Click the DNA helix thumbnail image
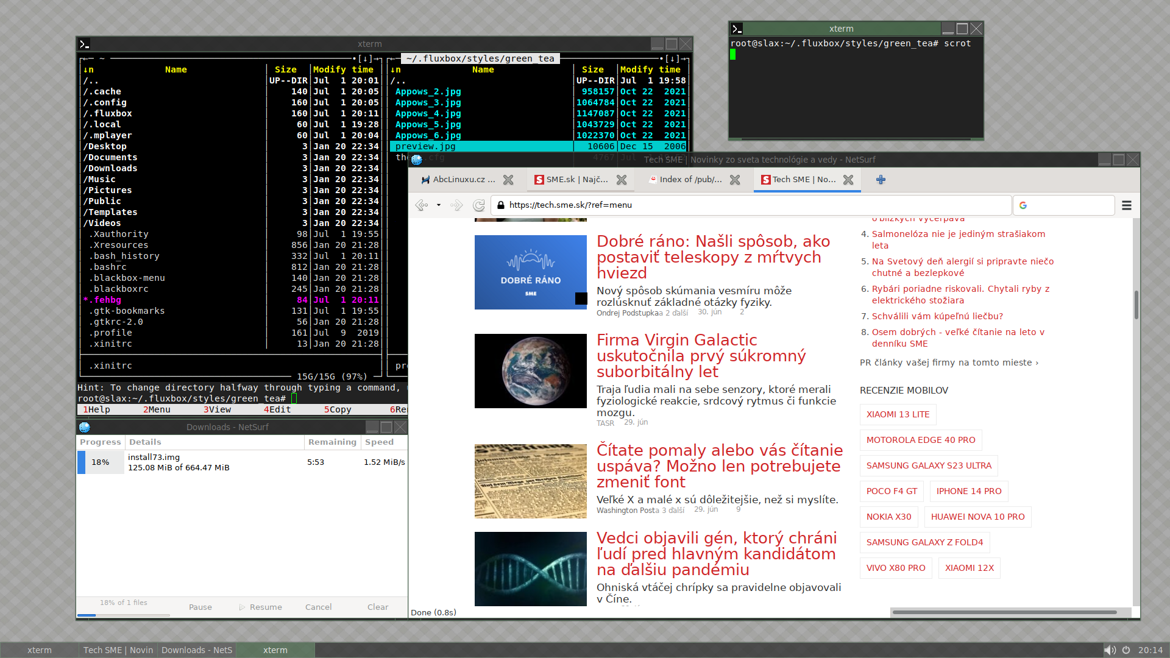Image resolution: width=1170 pixels, height=658 pixels. [531, 568]
